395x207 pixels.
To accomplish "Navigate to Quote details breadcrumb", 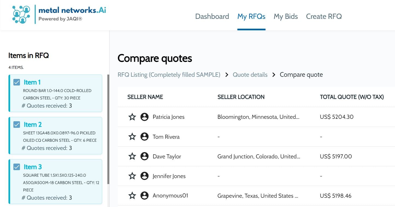I will pyautogui.click(x=250, y=75).
